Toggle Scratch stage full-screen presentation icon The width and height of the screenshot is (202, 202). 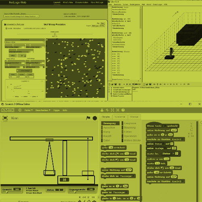5,118
